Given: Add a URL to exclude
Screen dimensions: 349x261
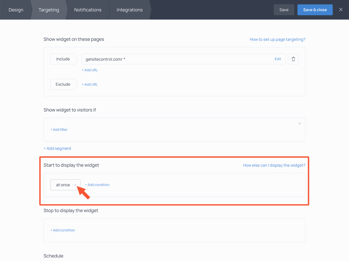Looking at the screenshot, I should [x=90, y=84].
